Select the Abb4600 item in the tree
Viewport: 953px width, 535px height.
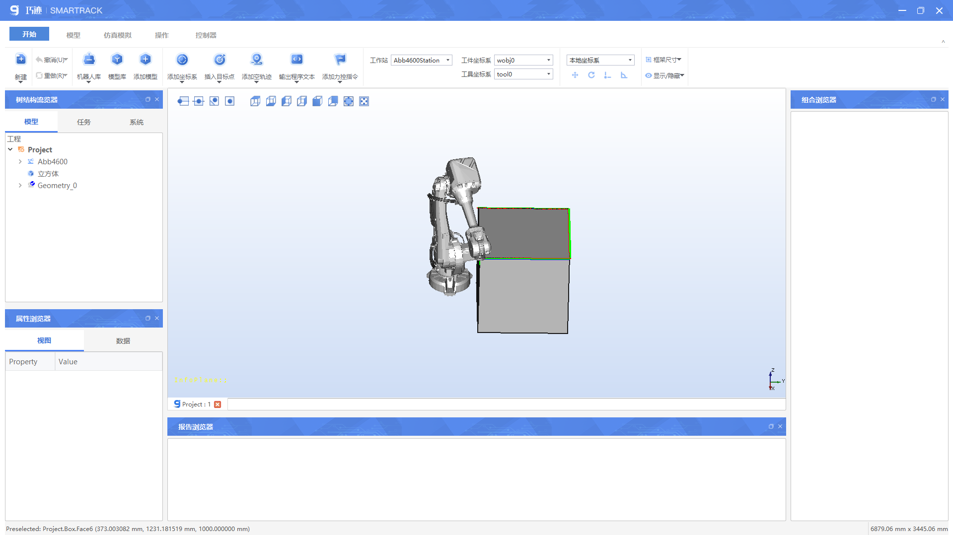(53, 162)
